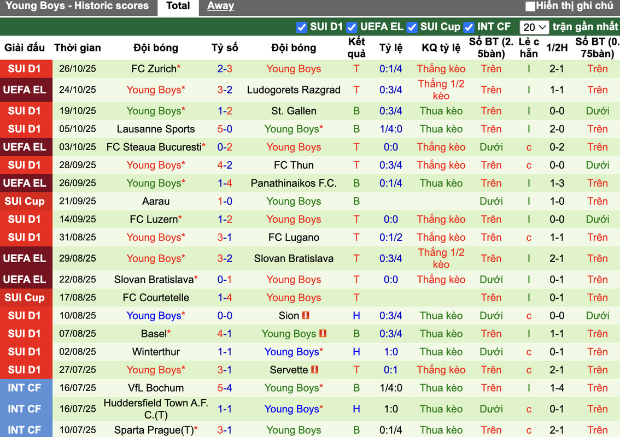Image resolution: width=620 pixels, height=437 pixels.
Task: Click INT CF label in VfL Bochum row
Action: pyautogui.click(x=25, y=388)
